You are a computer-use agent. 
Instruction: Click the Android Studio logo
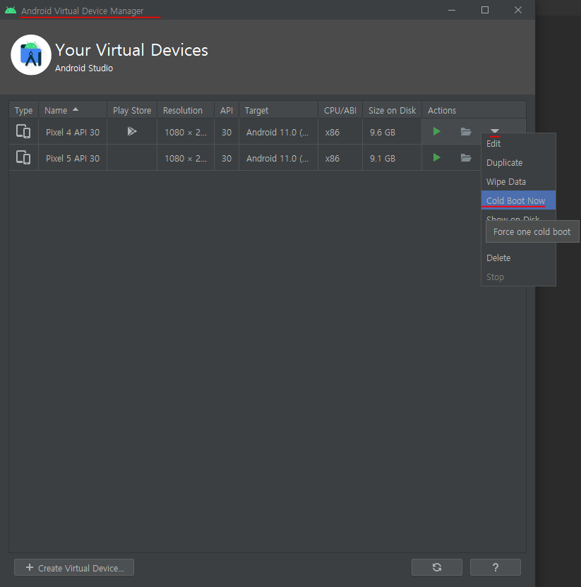click(x=31, y=55)
